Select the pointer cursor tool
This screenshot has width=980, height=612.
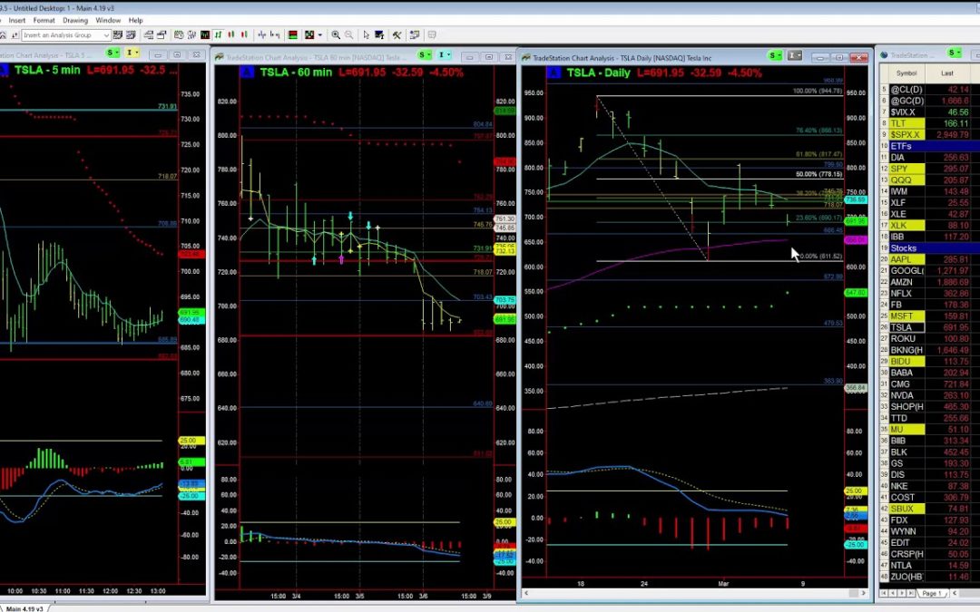pyautogui.click(x=367, y=35)
